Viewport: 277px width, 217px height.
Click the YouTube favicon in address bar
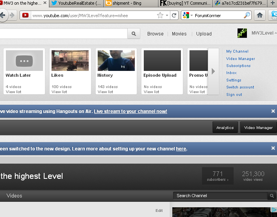pos(25,15)
